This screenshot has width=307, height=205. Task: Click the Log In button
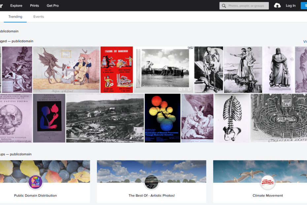(x=290, y=5)
